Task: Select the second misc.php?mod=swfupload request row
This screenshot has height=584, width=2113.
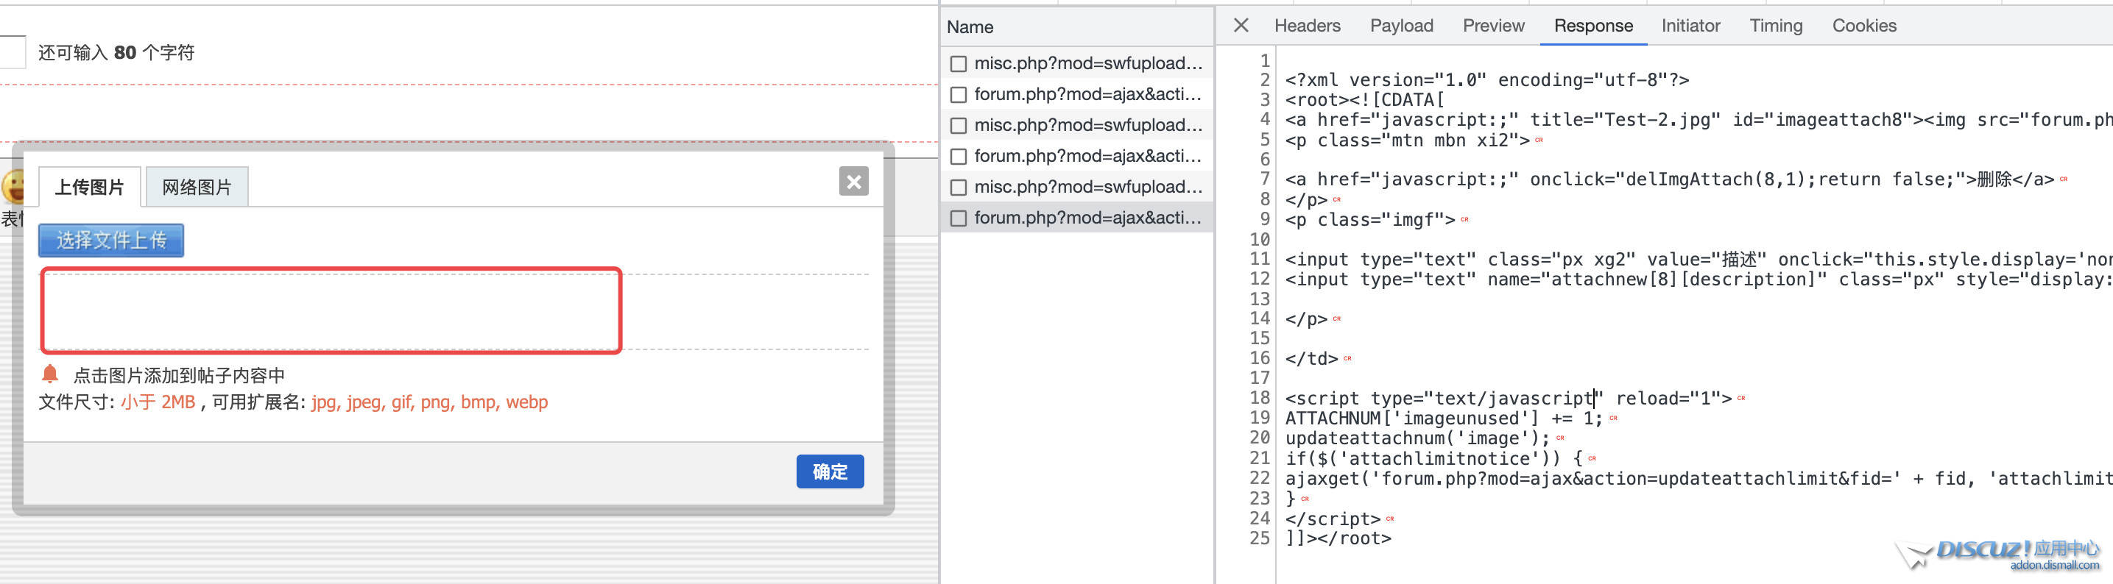Action: point(1077,125)
